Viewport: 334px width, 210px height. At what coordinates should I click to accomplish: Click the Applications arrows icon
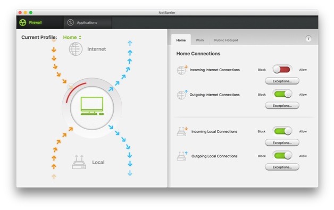point(71,22)
